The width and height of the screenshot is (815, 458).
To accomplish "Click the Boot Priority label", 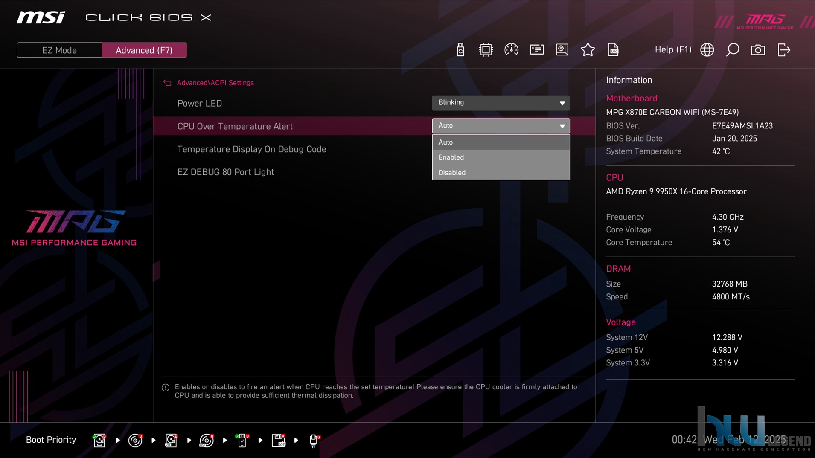I will [51, 440].
